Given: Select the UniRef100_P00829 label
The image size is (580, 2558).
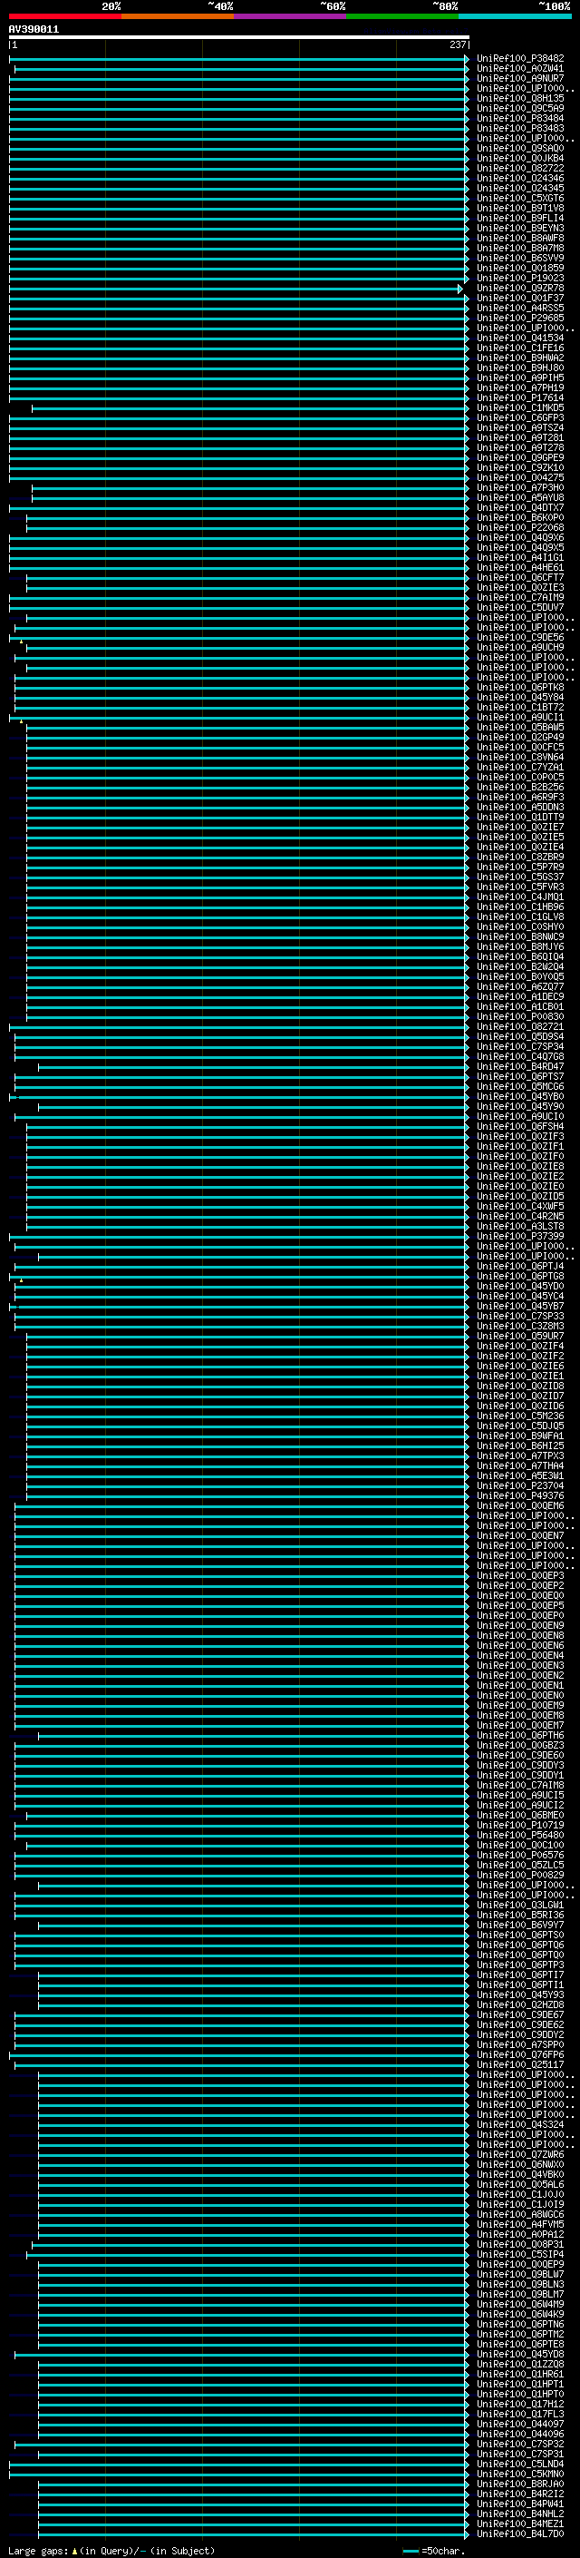Looking at the screenshot, I should tap(520, 1876).
